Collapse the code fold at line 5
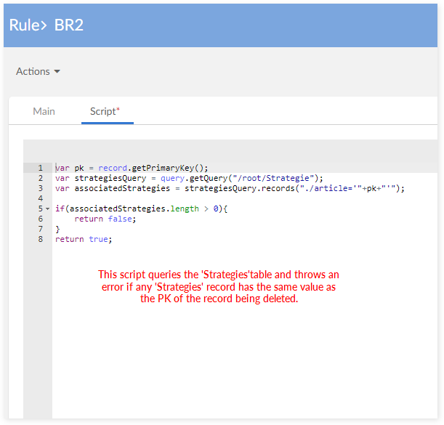This screenshot has height=425, width=444. point(47,209)
